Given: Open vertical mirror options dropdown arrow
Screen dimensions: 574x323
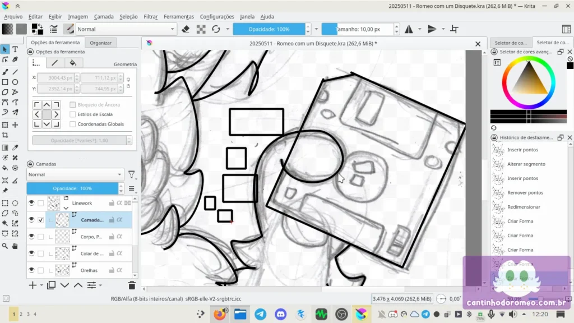Looking at the screenshot, I should [x=443, y=29].
